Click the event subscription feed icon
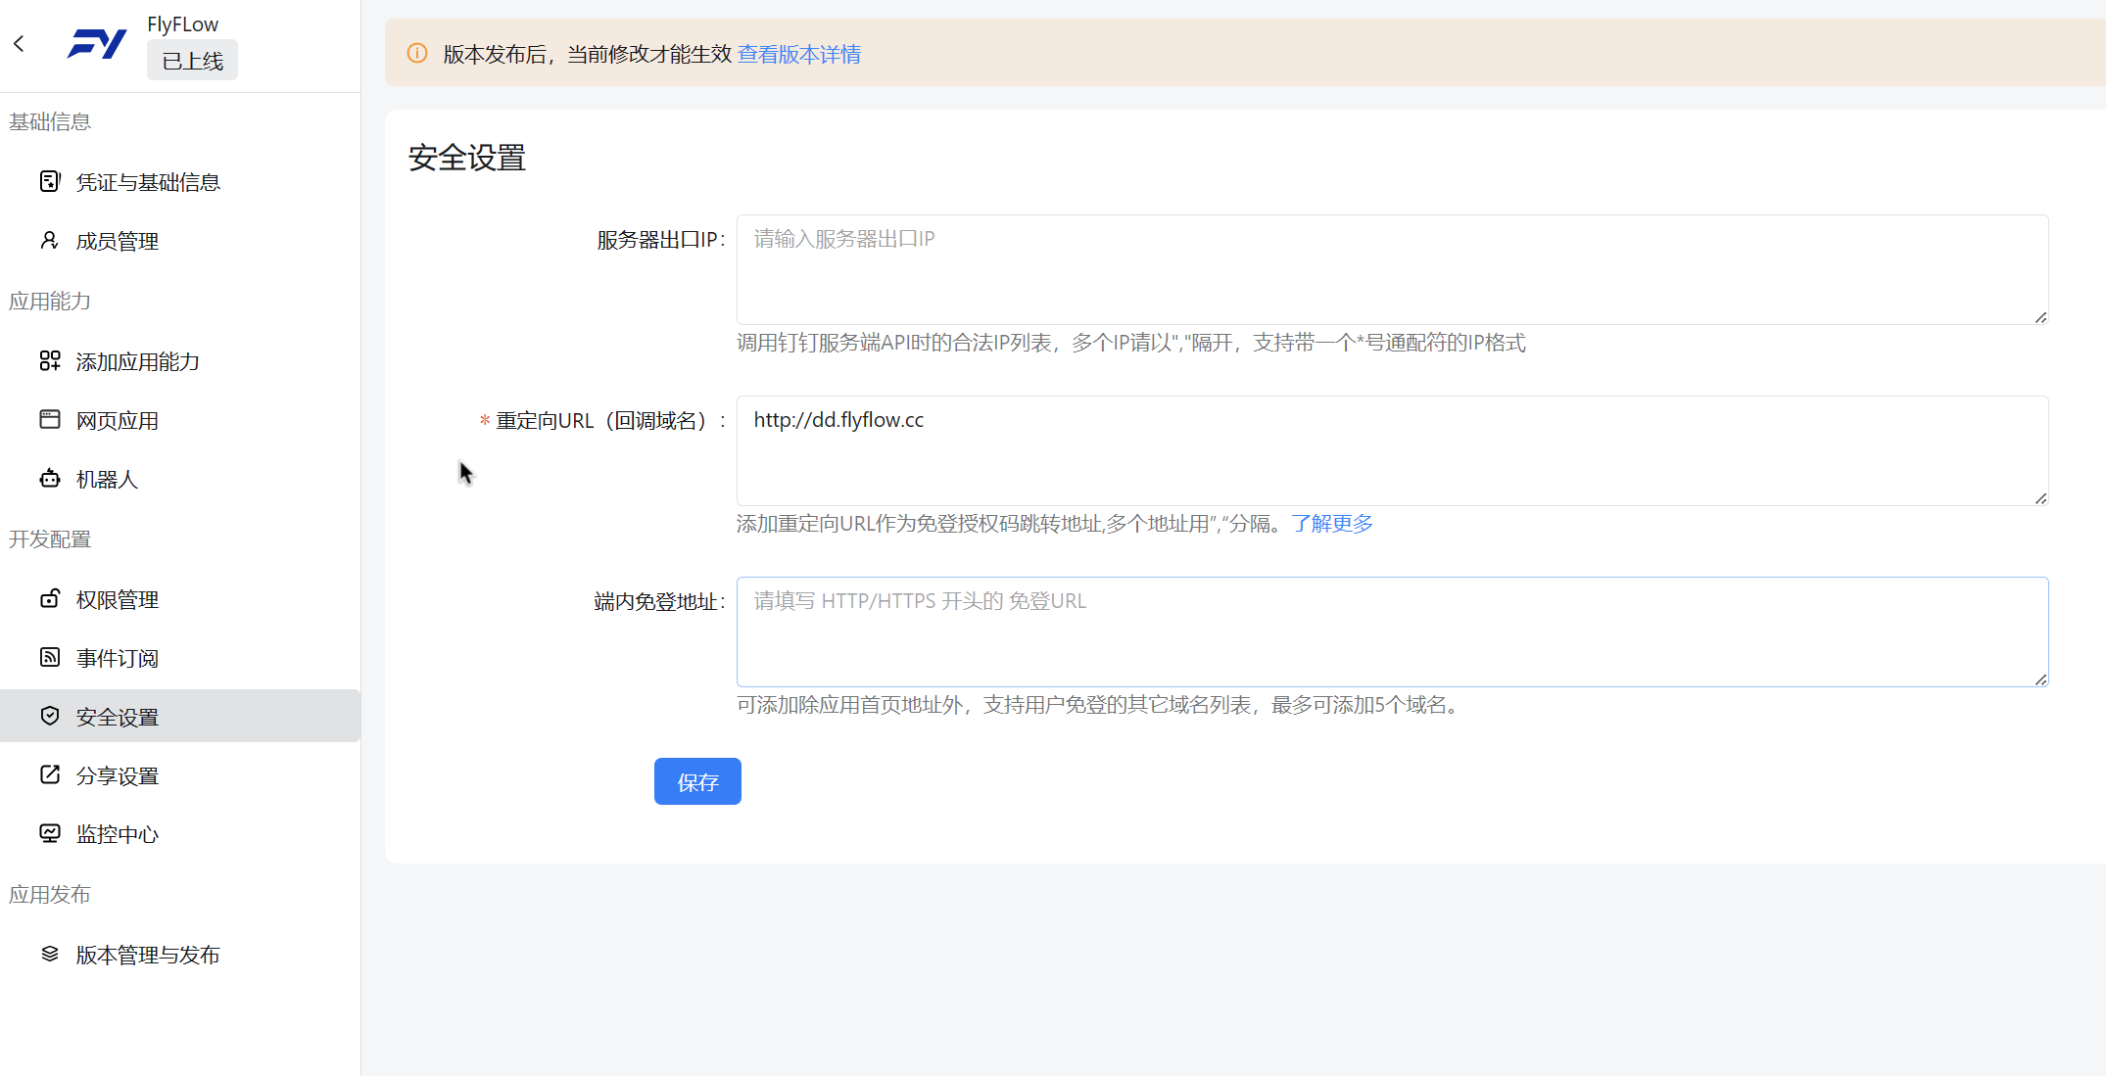Image resolution: width=2106 pixels, height=1076 pixels. pyautogui.click(x=50, y=658)
